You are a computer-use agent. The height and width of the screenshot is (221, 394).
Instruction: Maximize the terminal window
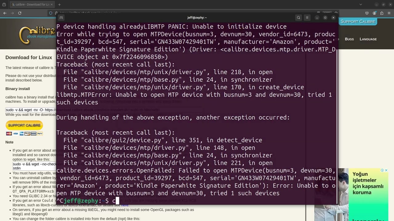[325, 18]
